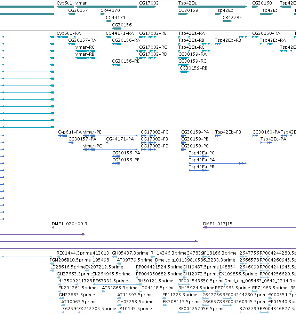This screenshot has height=314, width=296.
Task: Select transcript Cyp6u1-RA
Action: [69, 33]
